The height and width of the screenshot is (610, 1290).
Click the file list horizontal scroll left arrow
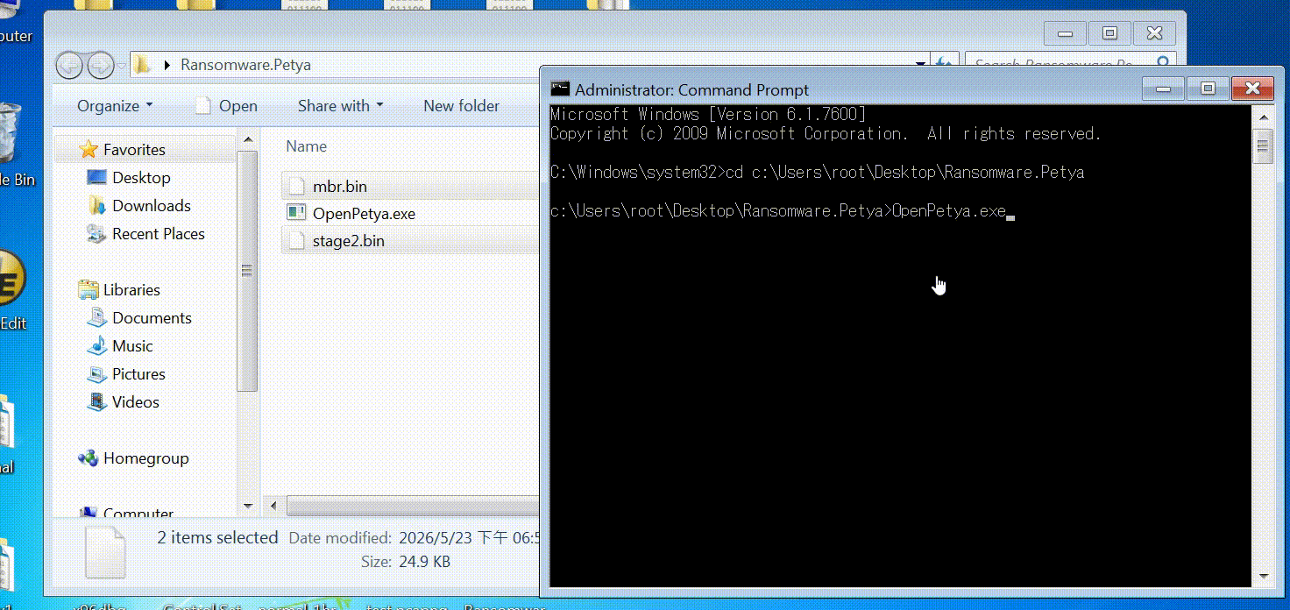tap(273, 506)
